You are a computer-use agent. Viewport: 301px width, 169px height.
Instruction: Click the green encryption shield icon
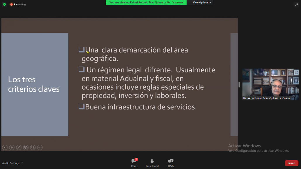(4, 4)
